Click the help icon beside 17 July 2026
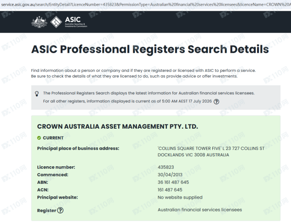The image size is (291, 222). click(x=217, y=101)
